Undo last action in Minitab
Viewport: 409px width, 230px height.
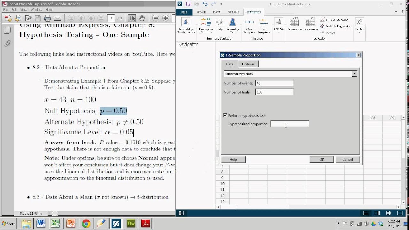[205, 4]
